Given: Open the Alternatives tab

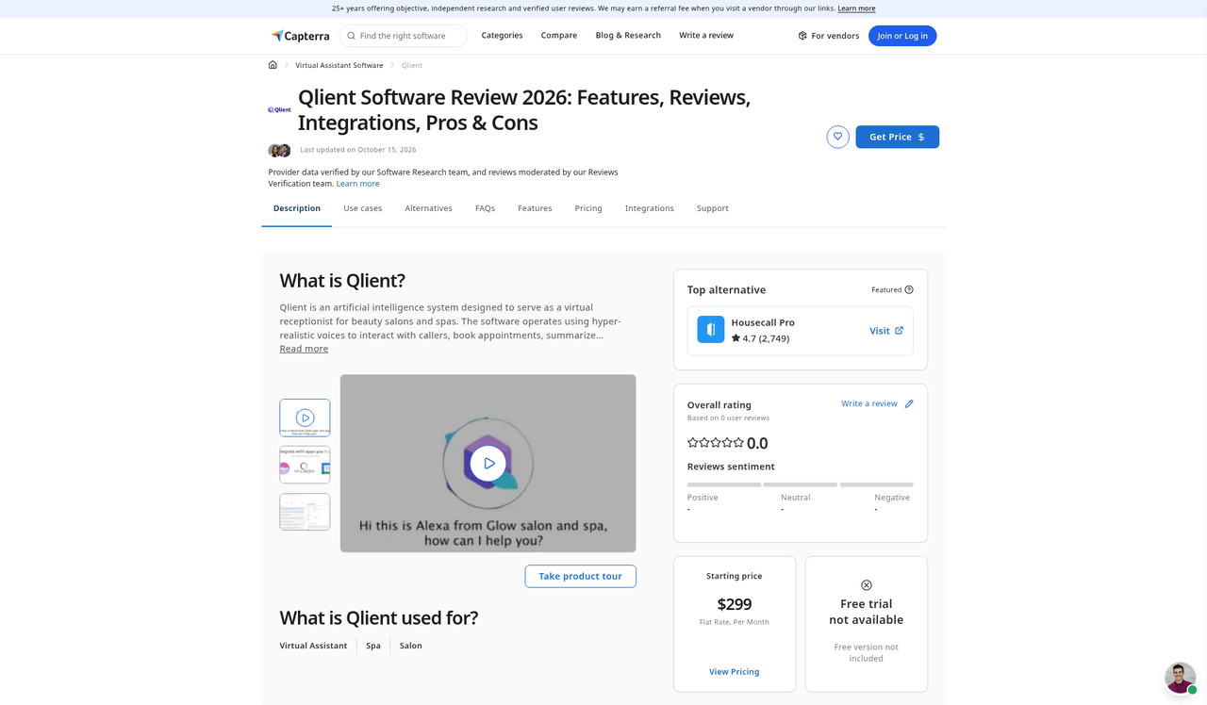Looking at the screenshot, I should [x=429, y=208].
